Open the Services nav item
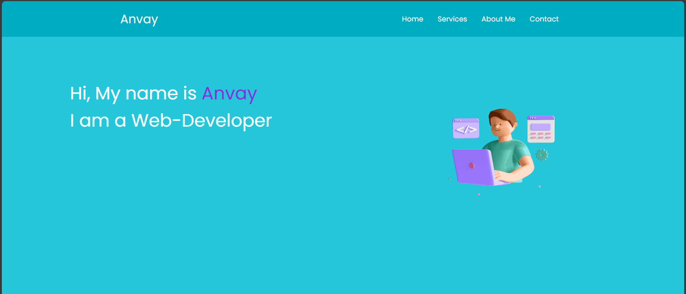 tap(452, 19)
